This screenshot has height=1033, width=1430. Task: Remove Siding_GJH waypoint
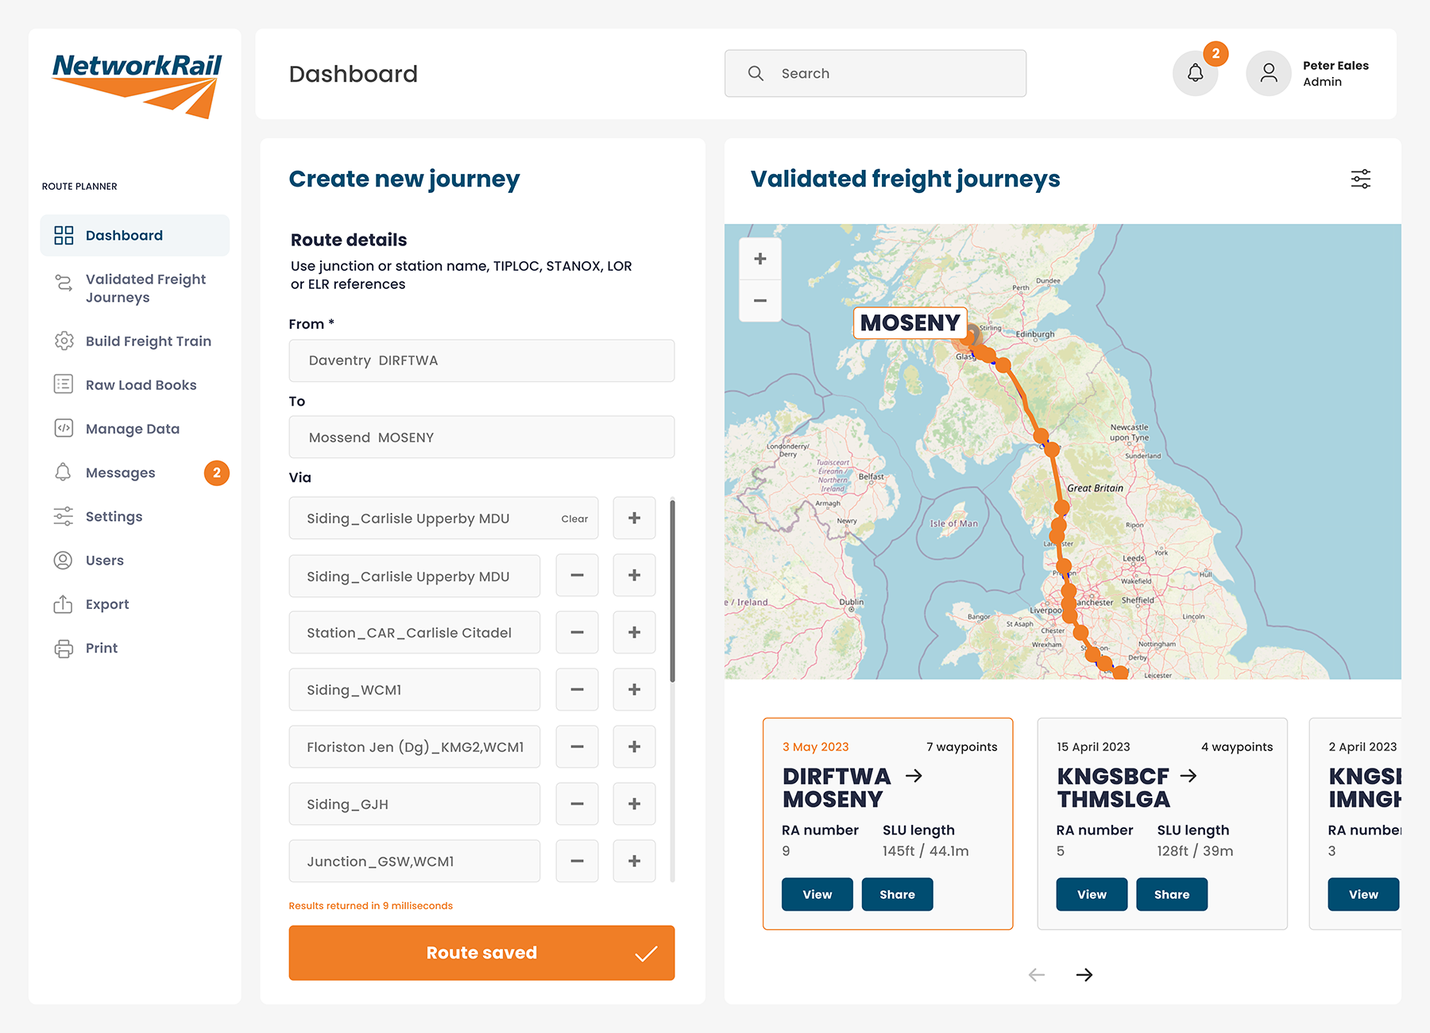coord(577,804)
